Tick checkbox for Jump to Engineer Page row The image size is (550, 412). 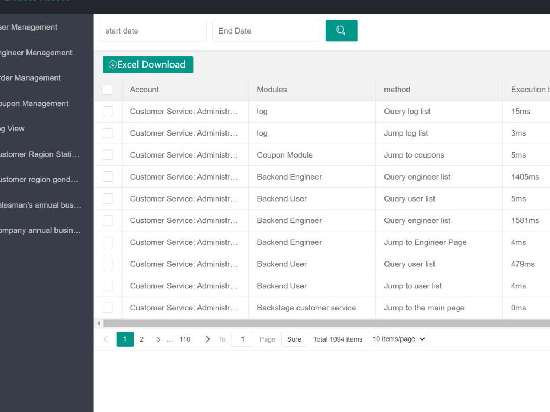tap(108, 242)
